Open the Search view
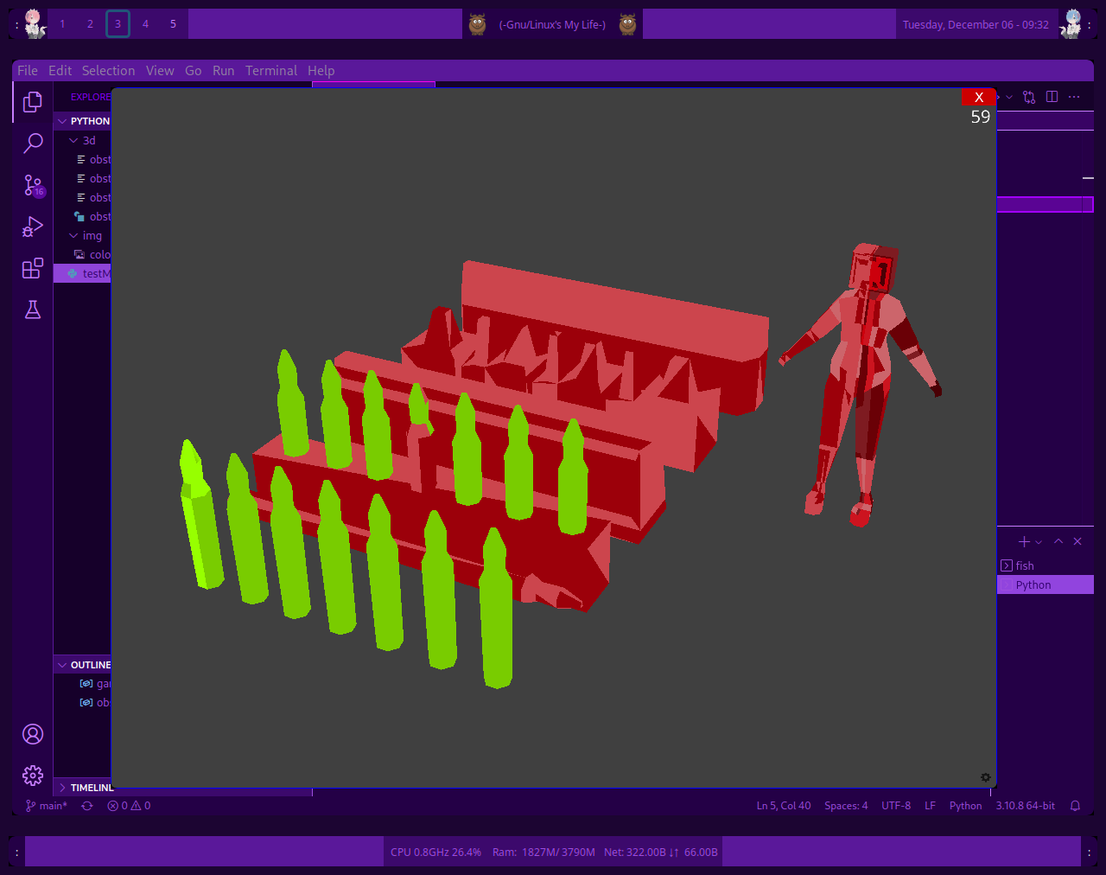The width and height of the screenshot is (1106, 875). coord(32,143)
